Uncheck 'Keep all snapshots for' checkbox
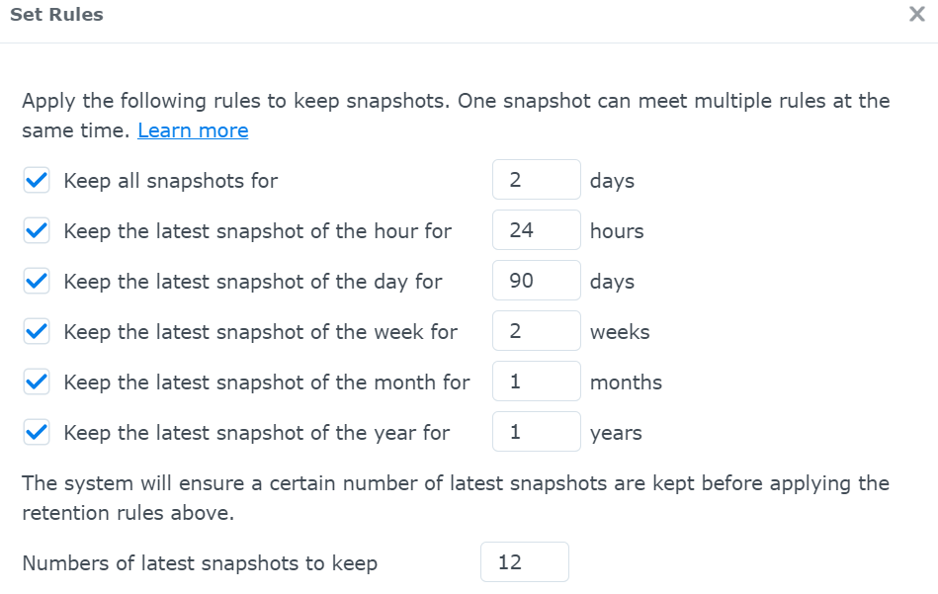The height and width of the screenshot is (594, 938). click(37, 181)
